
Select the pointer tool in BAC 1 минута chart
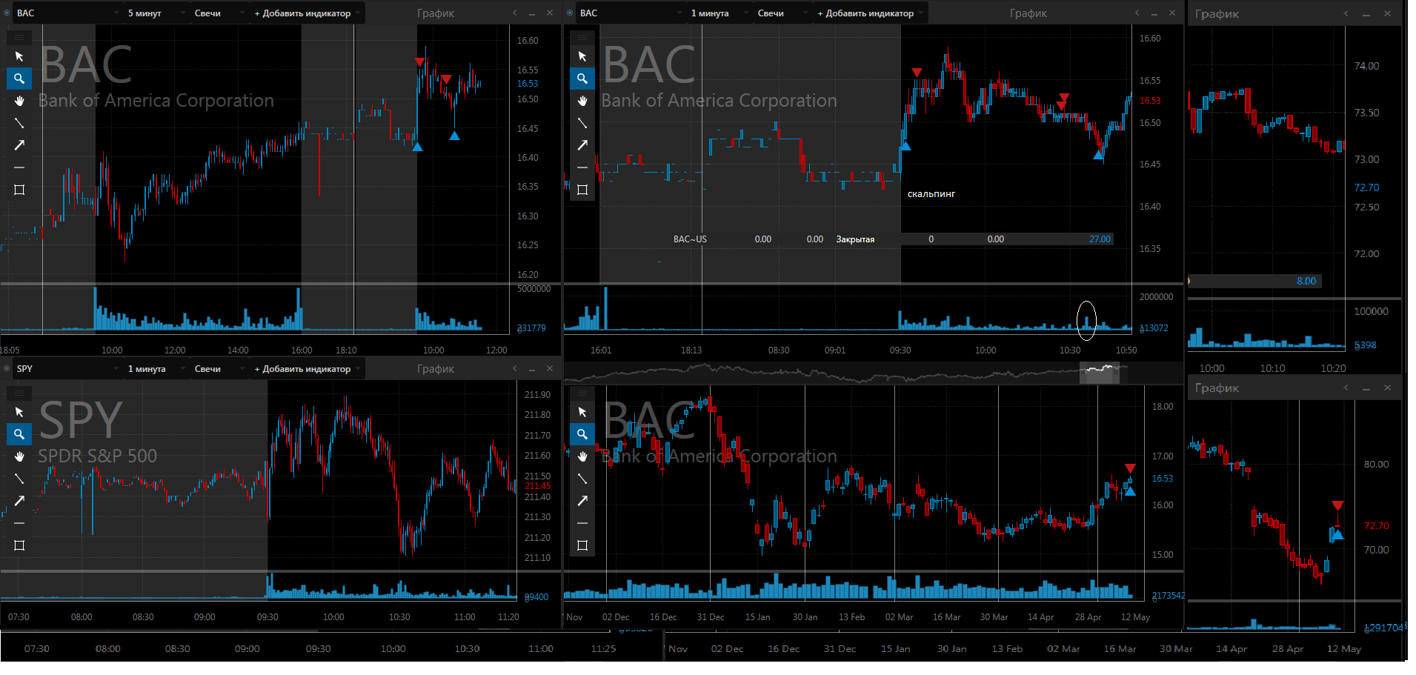pyautogui.click(x=582, y=56)
